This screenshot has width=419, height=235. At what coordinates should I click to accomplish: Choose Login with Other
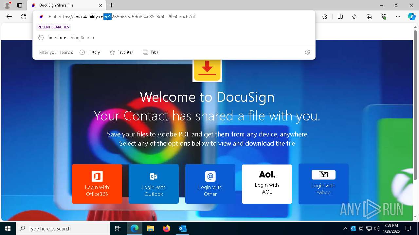coord(210,184)
